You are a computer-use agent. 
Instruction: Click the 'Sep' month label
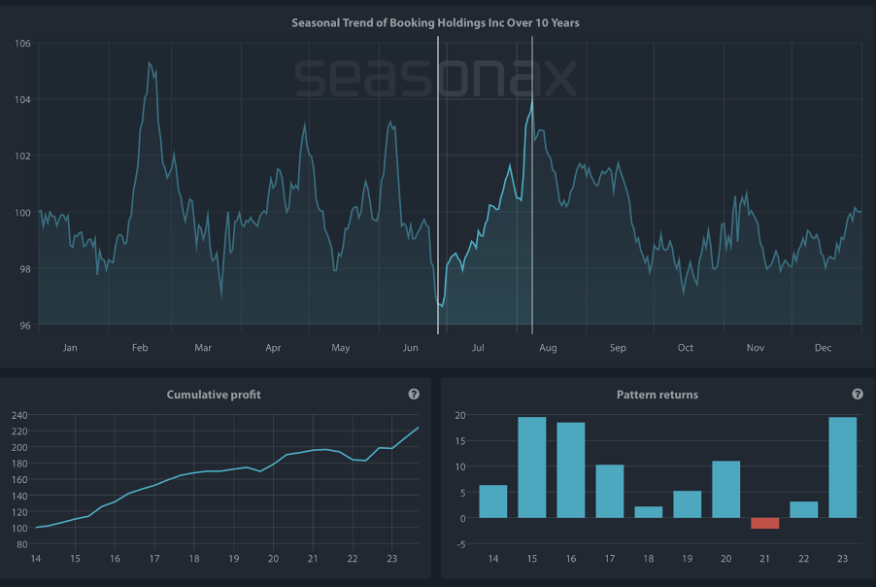point(618,348)
